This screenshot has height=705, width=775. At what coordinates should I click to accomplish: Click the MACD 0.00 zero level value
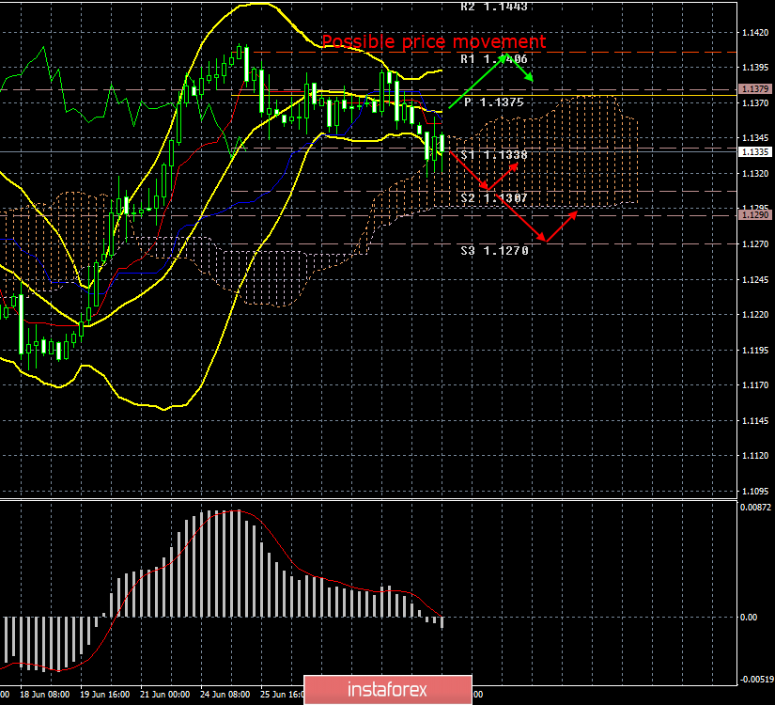point(749,617)
